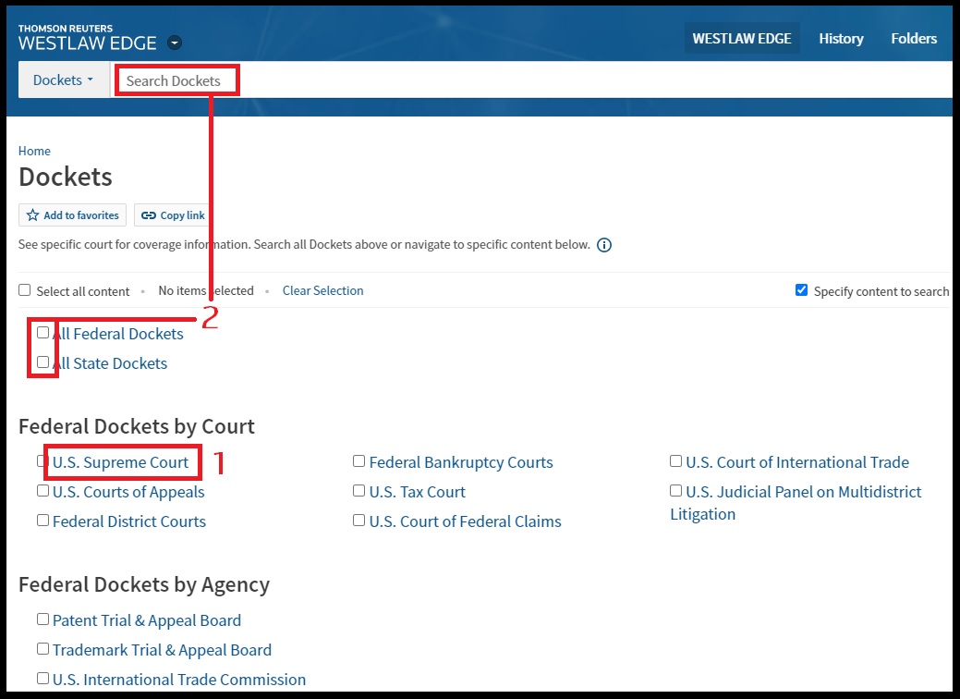Go to the Home breadcrumb link
Screen dimensions: 960x699
click(34, 151)
